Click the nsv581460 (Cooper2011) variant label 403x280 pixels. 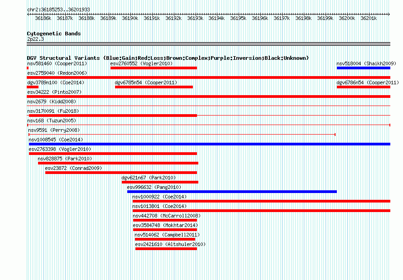(57, 63)
